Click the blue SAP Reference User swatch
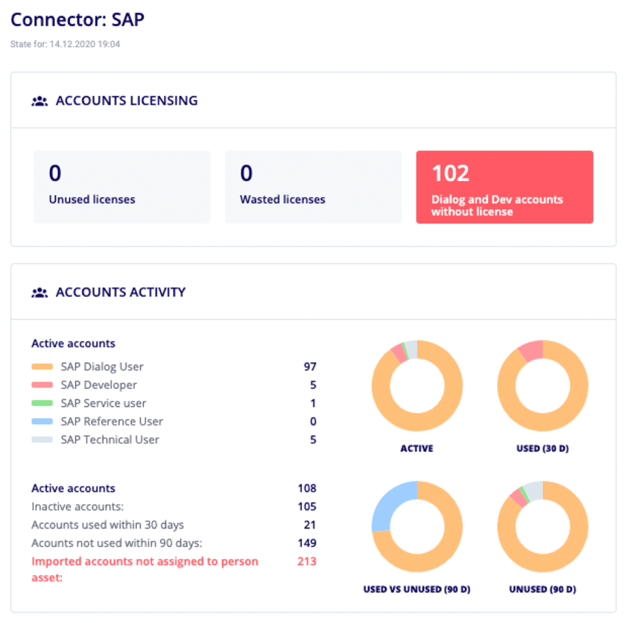This screenshot has height=623, width=625. coord(42,422)
